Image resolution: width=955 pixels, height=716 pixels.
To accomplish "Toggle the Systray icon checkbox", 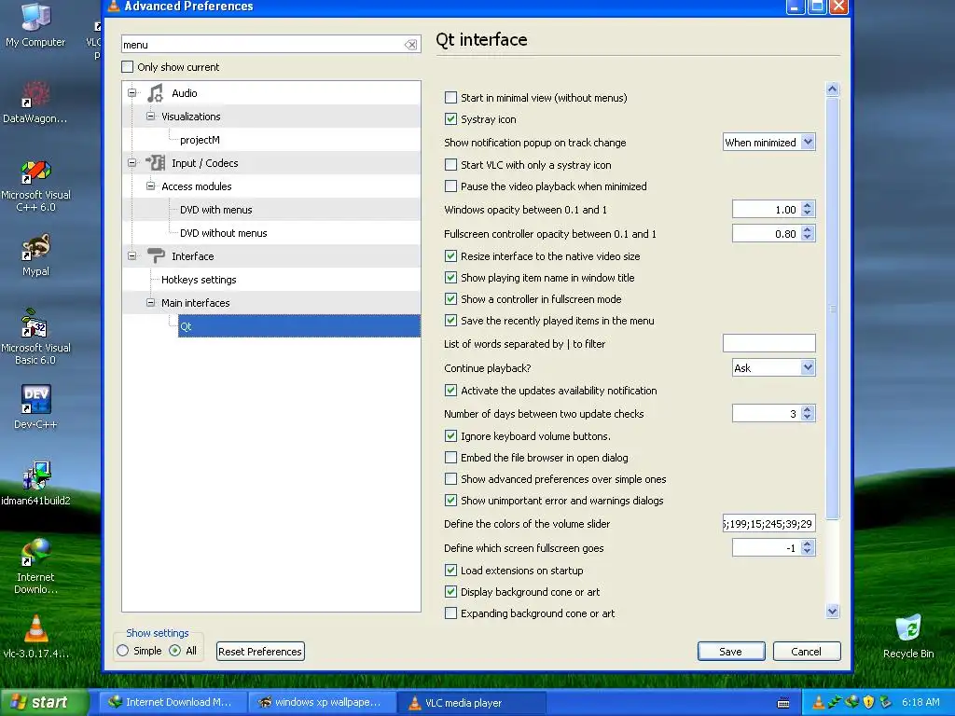I will coord(450,119).
